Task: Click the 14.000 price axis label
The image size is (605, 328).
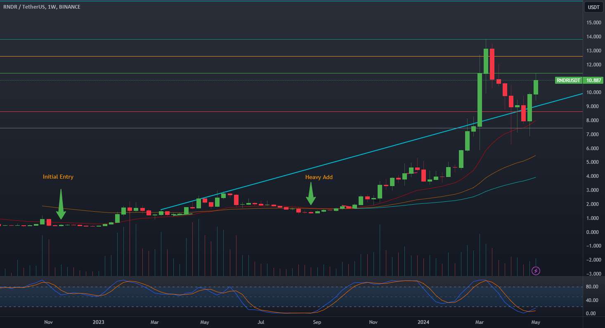Action: coord(593,37)
